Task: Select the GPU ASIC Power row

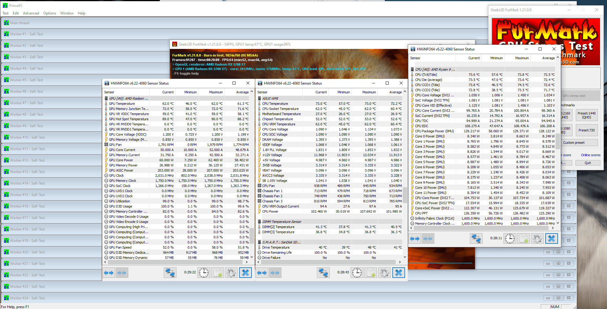Action: click(x=176, y=170)
